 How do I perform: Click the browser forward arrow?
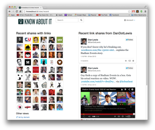coord(13,11)
